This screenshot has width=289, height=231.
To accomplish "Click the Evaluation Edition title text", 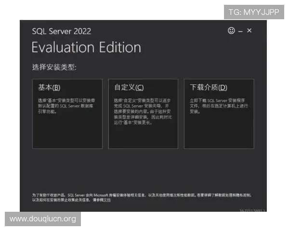I will (86, 47).
